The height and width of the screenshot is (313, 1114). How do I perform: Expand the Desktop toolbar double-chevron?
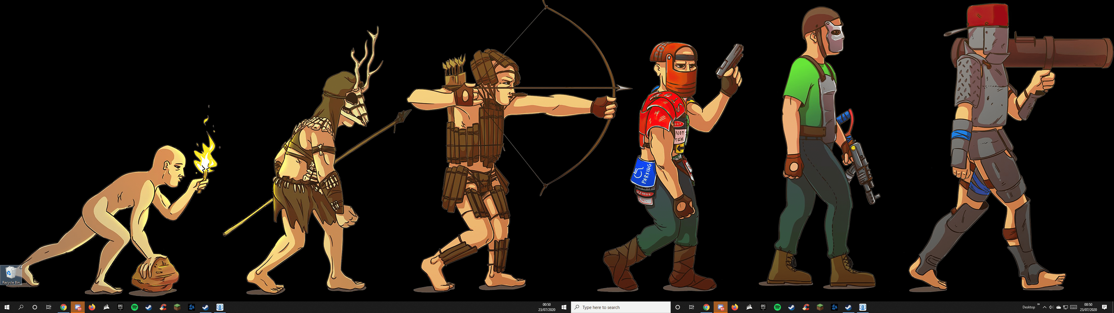pyautogui.click(x=1038, y=305)
